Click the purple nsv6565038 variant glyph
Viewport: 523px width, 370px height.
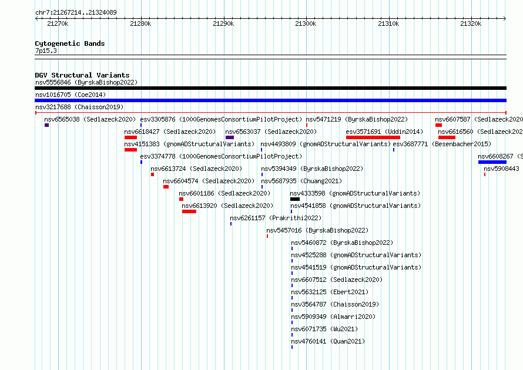[x=46, y=125]
